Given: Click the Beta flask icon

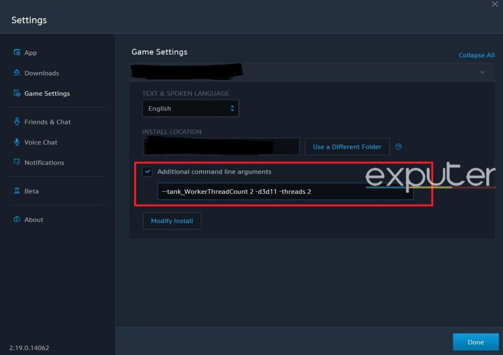Looking at the screenshot, I should click(x=18, y=191).
